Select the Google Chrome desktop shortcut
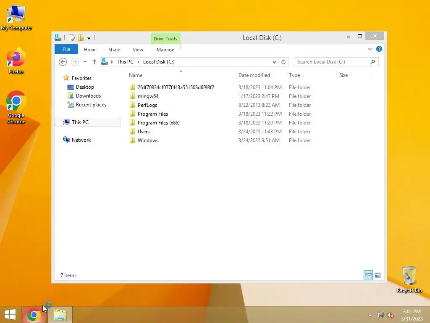This screenshot has height=323, width=430. (16, 107)
